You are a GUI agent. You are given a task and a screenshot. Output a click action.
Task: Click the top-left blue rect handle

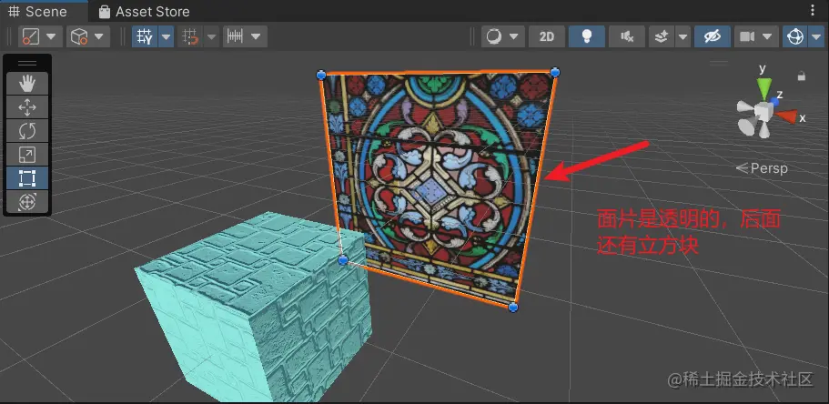pyautogui.click(x=321, y=76)
